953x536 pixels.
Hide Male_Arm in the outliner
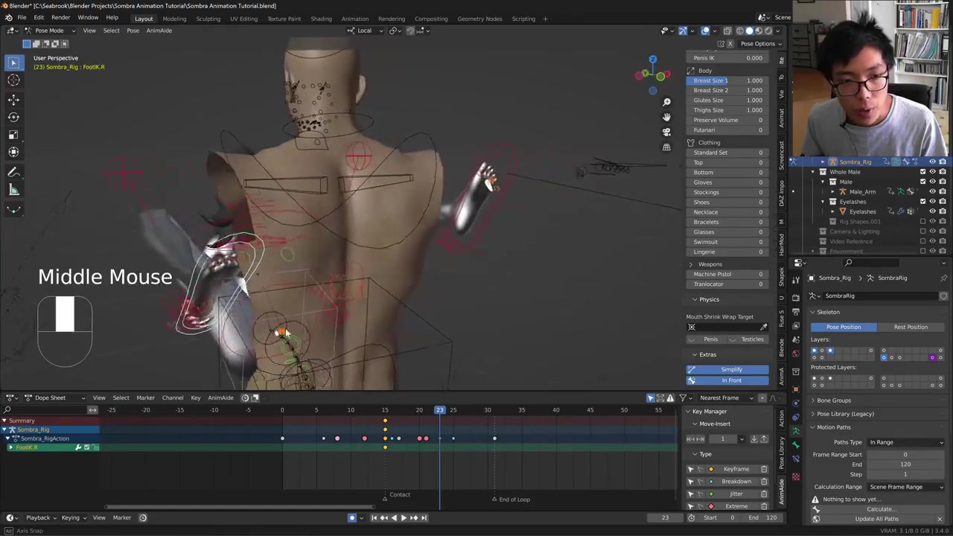pos(932,191)
